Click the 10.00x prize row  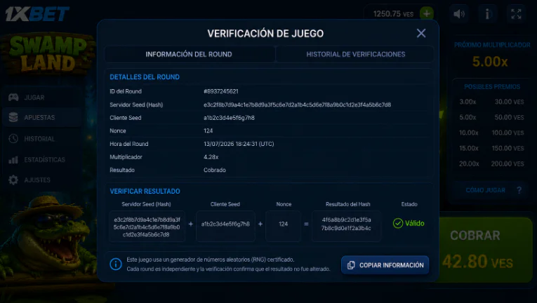pos(491,133)
